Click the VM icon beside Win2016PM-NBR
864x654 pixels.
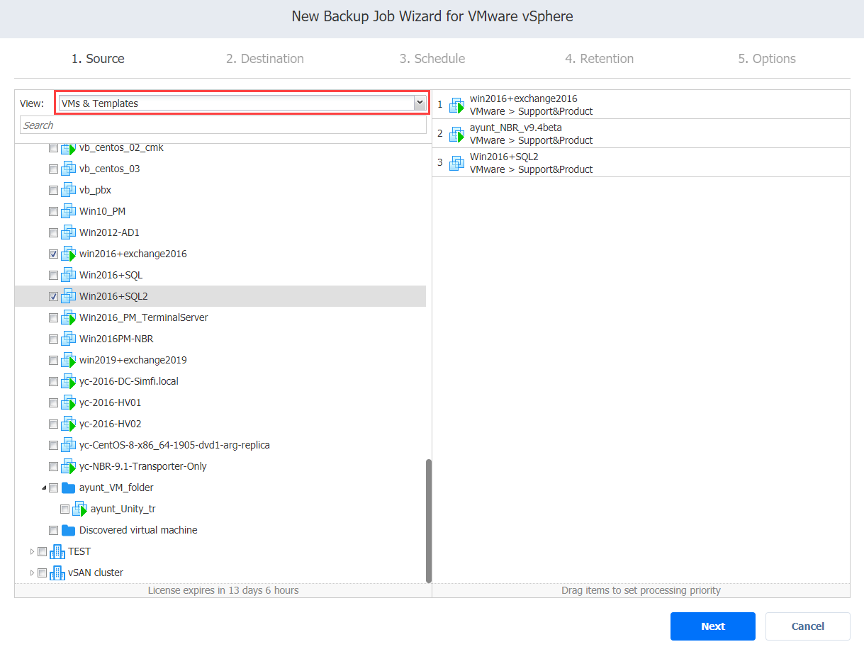tap(69, 339)
